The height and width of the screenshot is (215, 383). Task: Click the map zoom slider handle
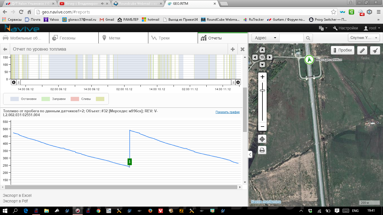point(262,90)
